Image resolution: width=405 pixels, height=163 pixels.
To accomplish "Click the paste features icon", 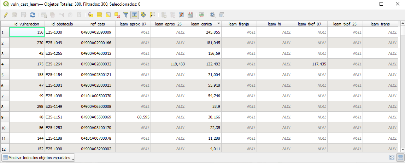I will pyautogui.click(x=79, y=15).
